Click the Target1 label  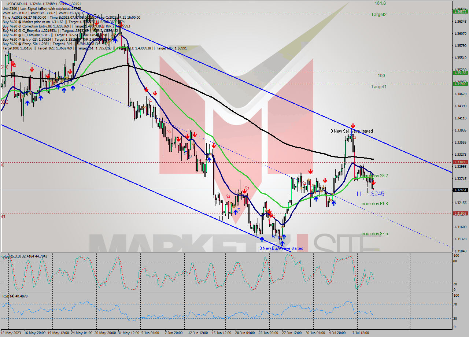pyautogui.click(x=378, y=87)
